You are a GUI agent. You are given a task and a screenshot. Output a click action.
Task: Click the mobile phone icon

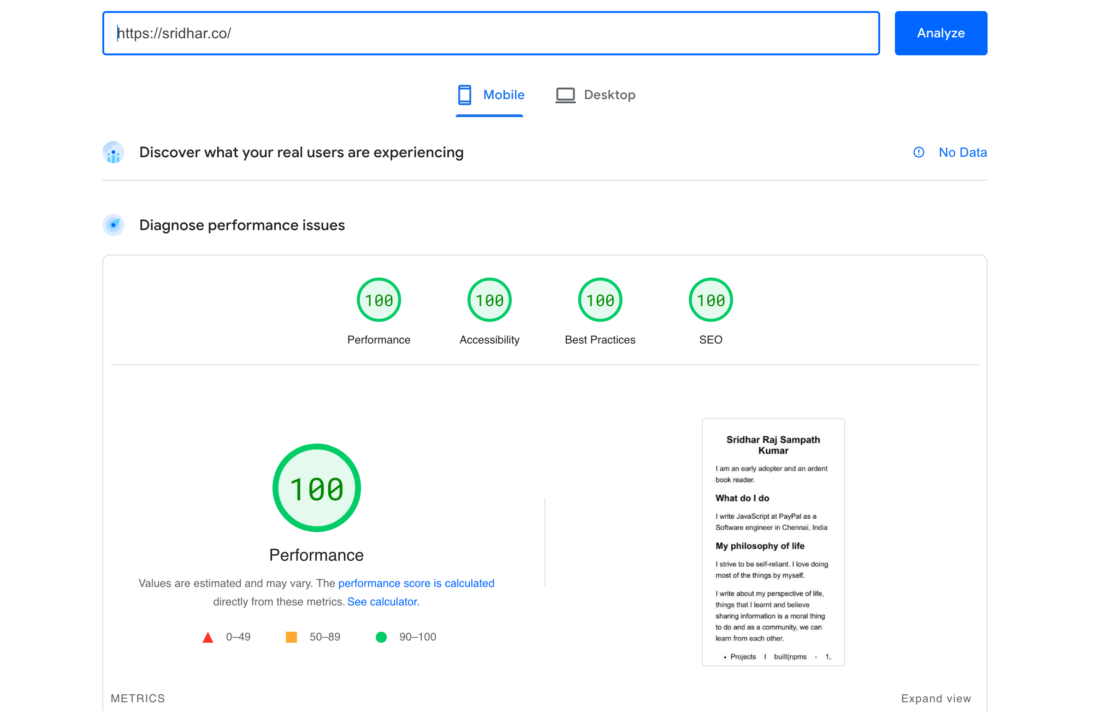point(465,95)
